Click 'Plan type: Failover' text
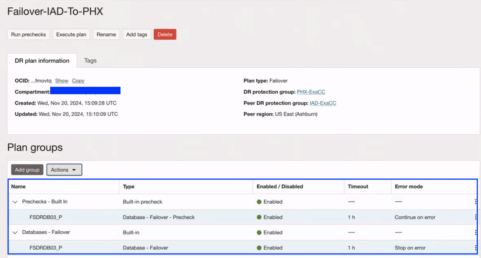The image size is (481, 258). [x=265, y=81]
